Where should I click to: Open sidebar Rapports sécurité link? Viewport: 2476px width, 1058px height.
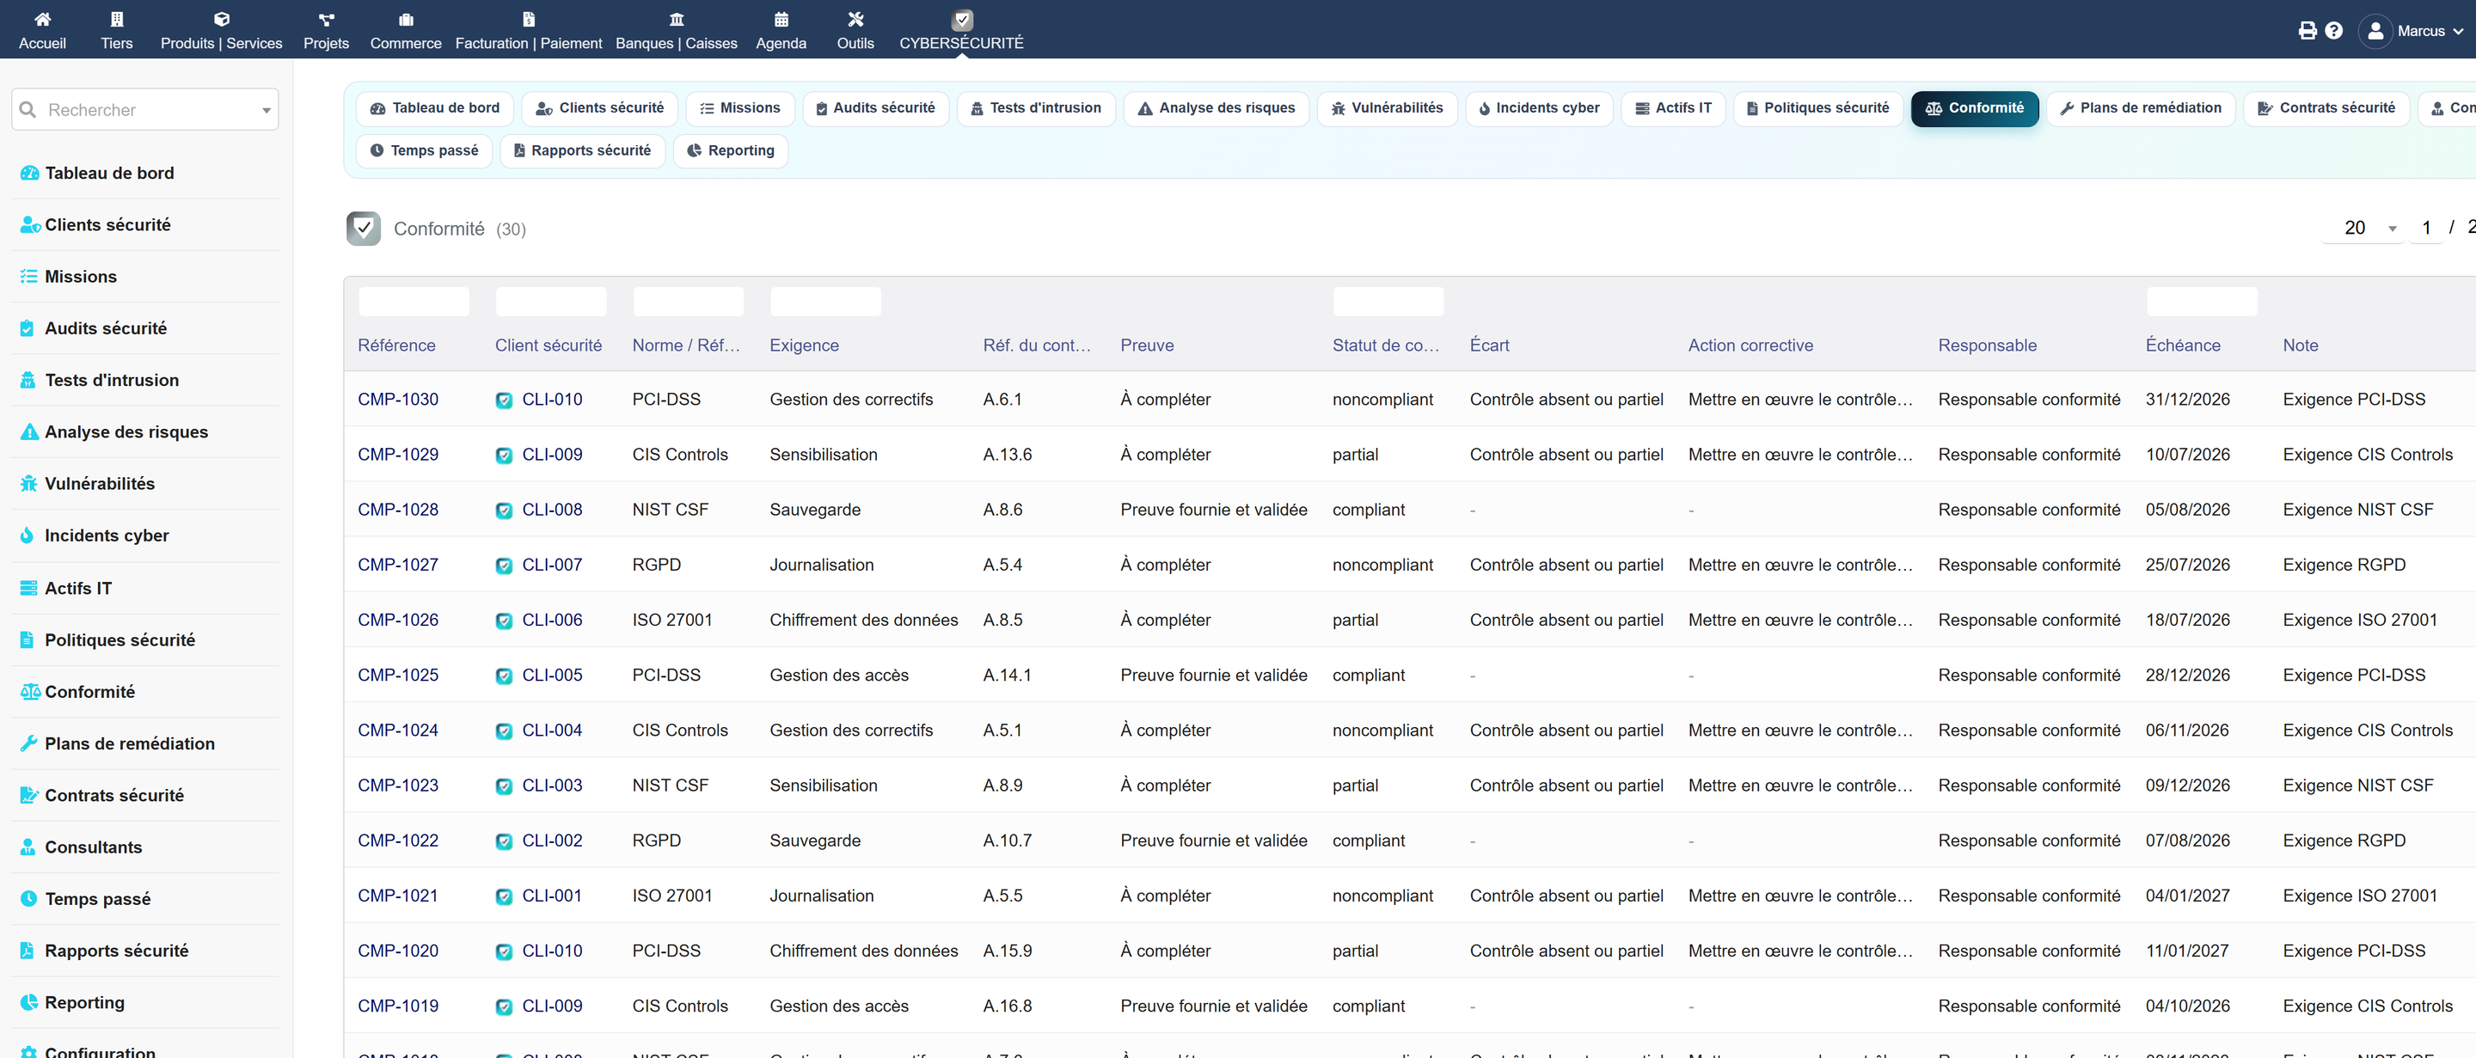tap(116, 951)
